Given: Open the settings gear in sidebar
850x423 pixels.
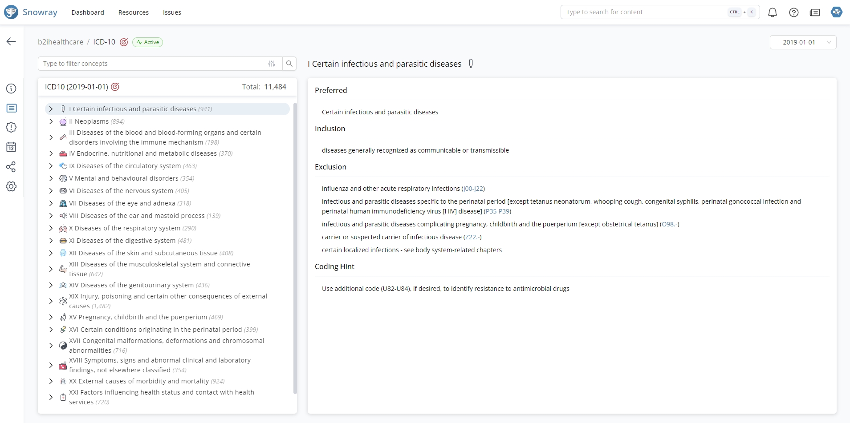Looking at the screenshot, I should (11, 186).
